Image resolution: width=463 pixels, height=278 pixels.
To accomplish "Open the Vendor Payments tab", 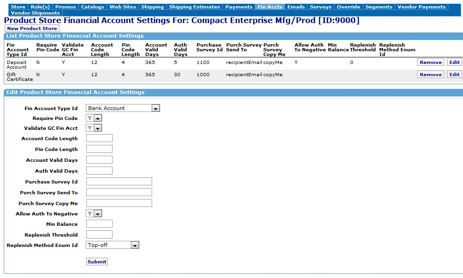I will point(422,7).
